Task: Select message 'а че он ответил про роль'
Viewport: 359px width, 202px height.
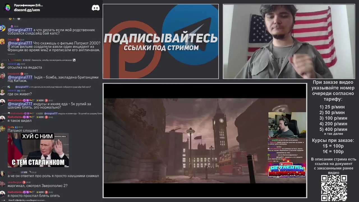Action: point(53,176)
